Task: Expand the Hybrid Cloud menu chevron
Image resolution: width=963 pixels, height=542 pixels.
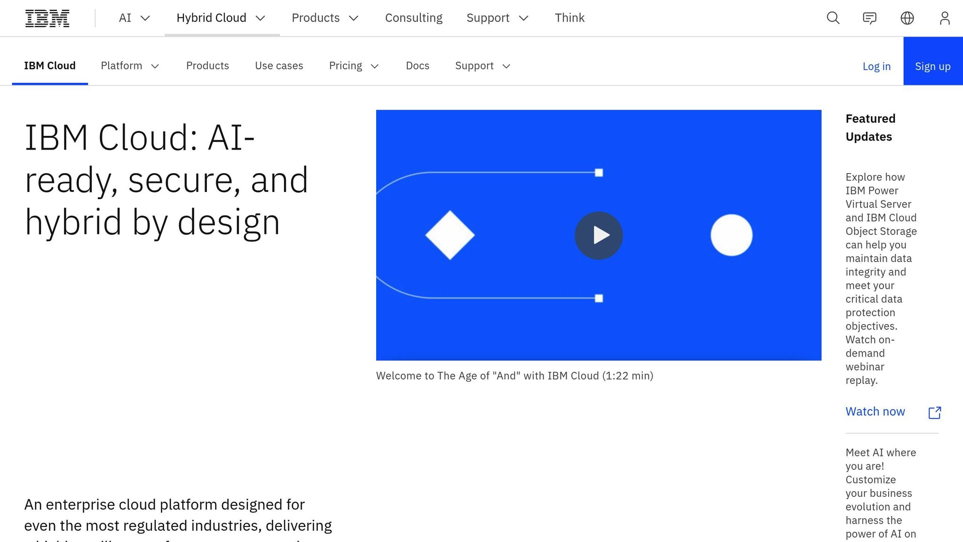Action: [x=260, y=18]
